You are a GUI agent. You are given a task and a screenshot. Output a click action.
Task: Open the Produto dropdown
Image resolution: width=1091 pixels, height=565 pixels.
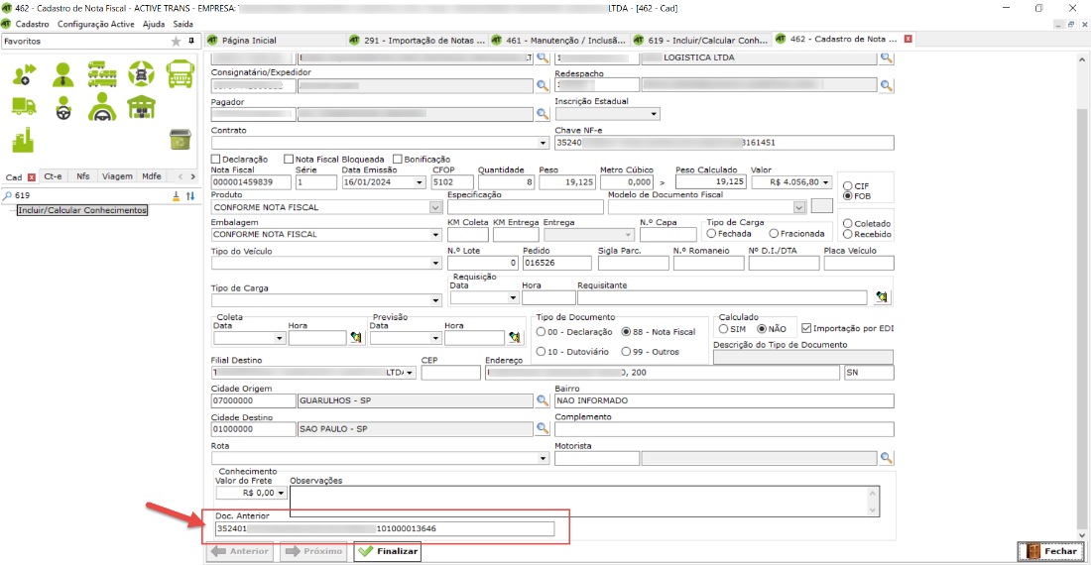(x=434, y=207)
